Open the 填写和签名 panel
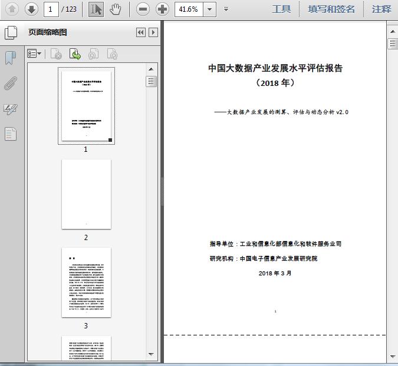This screenshot has height=366, width=398. (x=331, y=9)
